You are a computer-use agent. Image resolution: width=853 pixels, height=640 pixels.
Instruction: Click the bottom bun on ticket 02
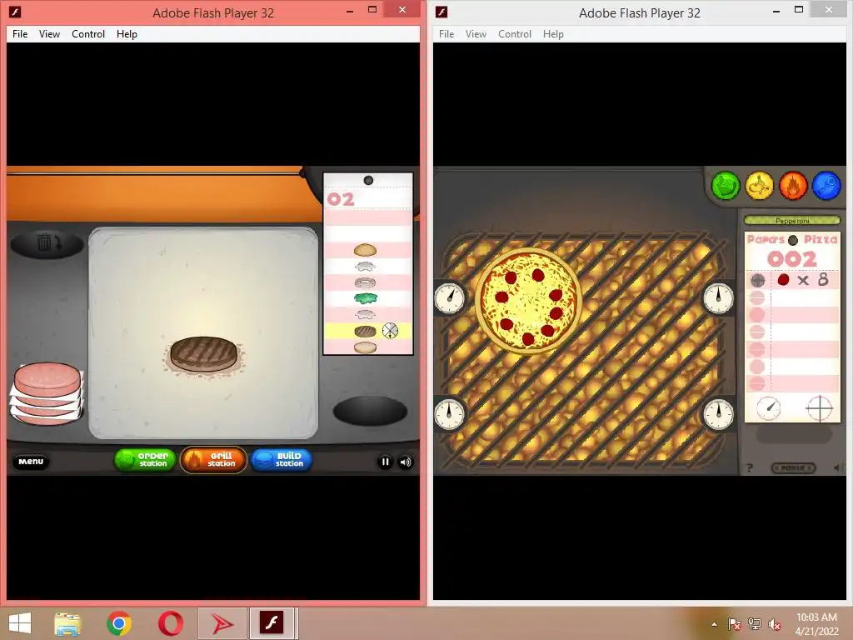pos(365,347)
